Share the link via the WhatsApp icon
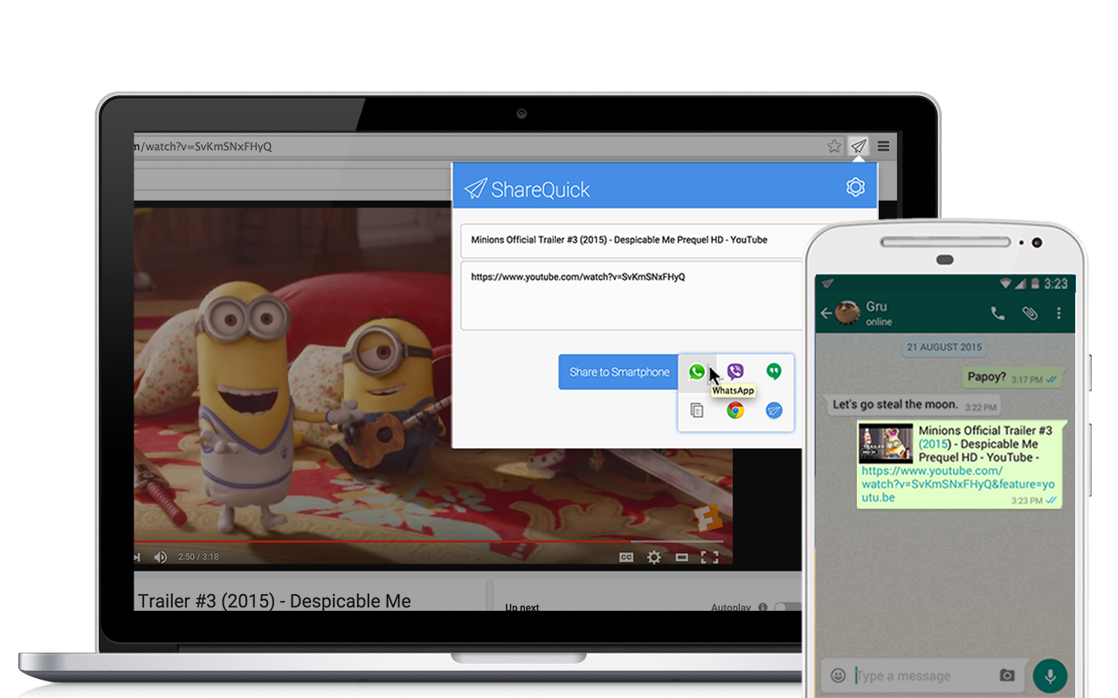Screen dimensions: 1118x698 (696, 372)
